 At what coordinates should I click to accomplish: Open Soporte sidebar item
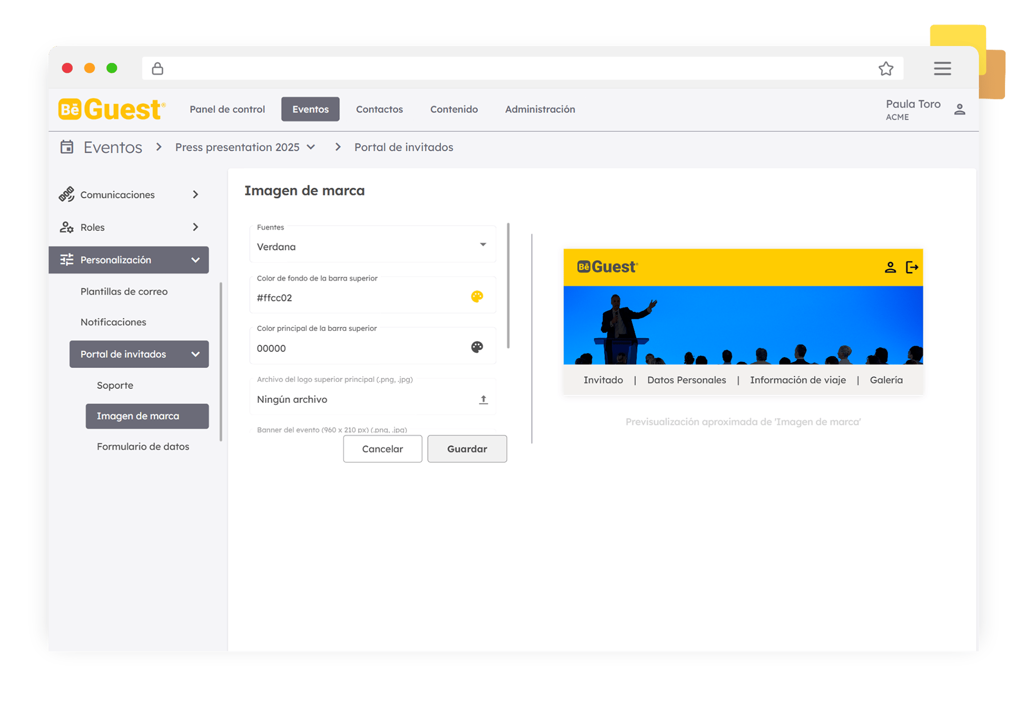115,385
